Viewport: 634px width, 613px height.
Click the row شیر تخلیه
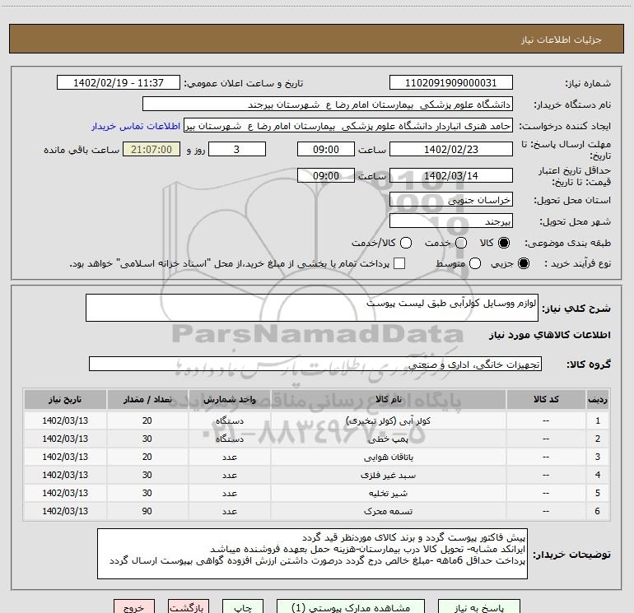click(317, 494)
